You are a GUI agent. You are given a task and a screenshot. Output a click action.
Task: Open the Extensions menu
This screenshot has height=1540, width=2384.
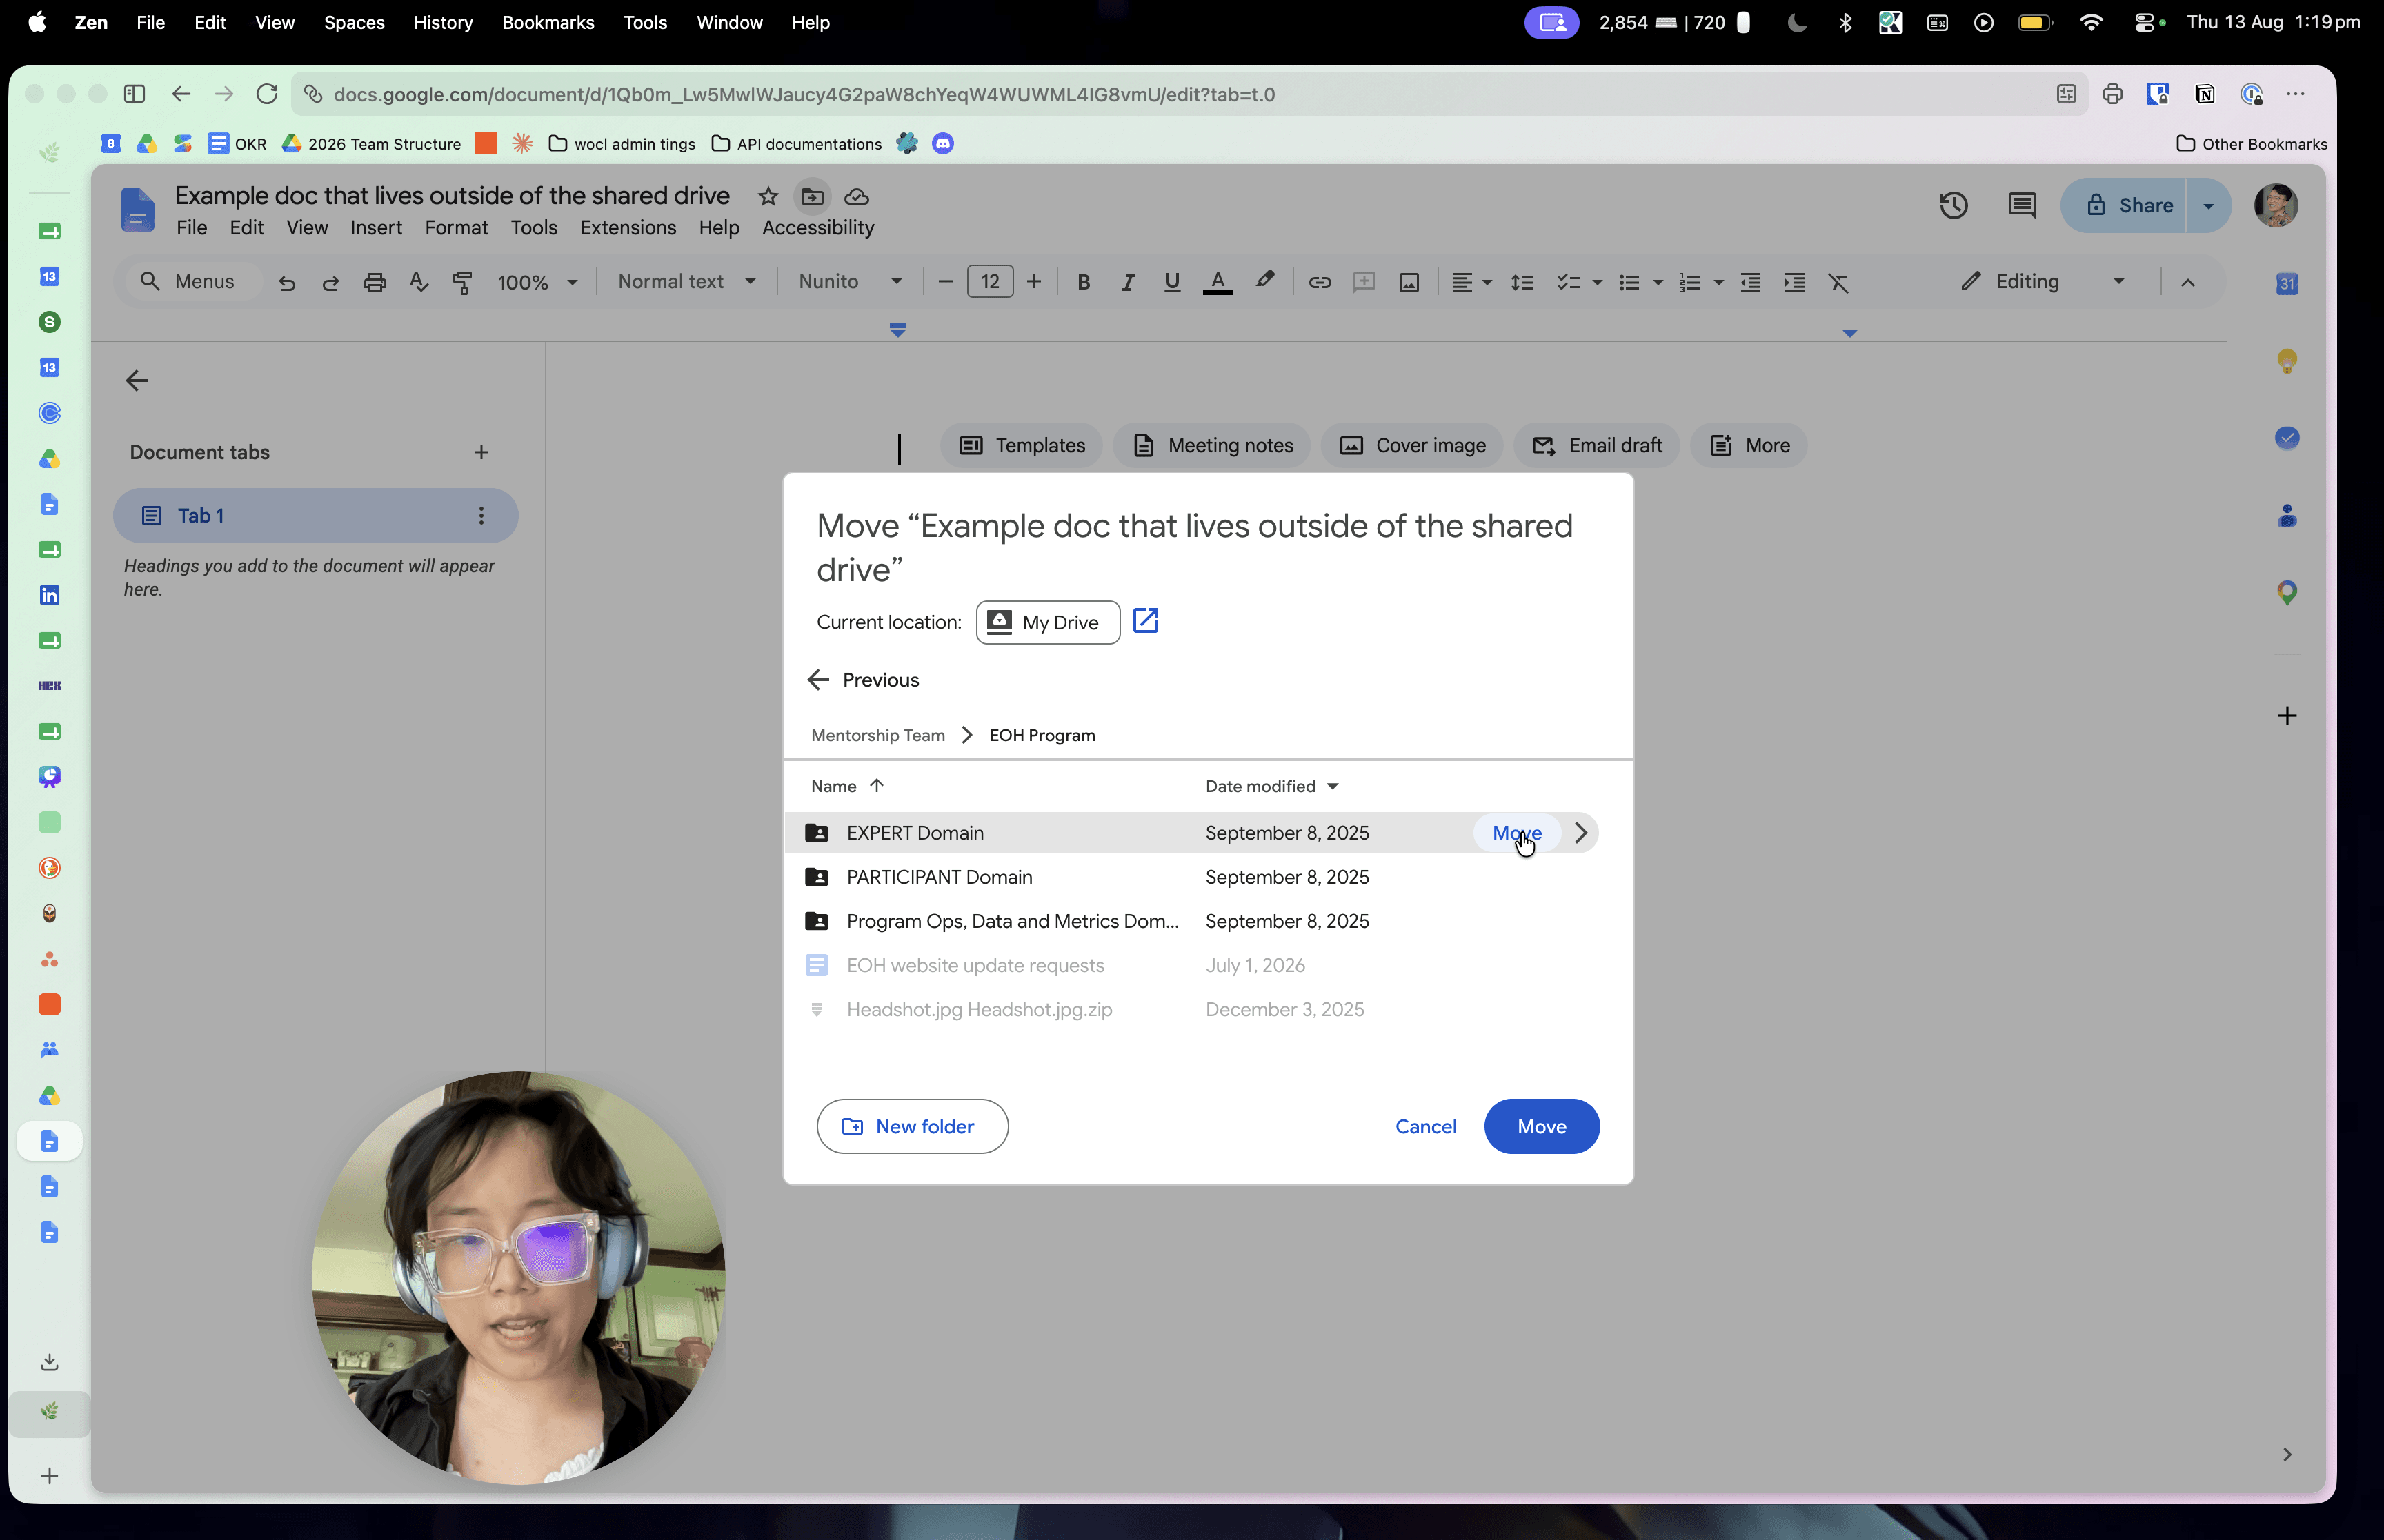627,228
